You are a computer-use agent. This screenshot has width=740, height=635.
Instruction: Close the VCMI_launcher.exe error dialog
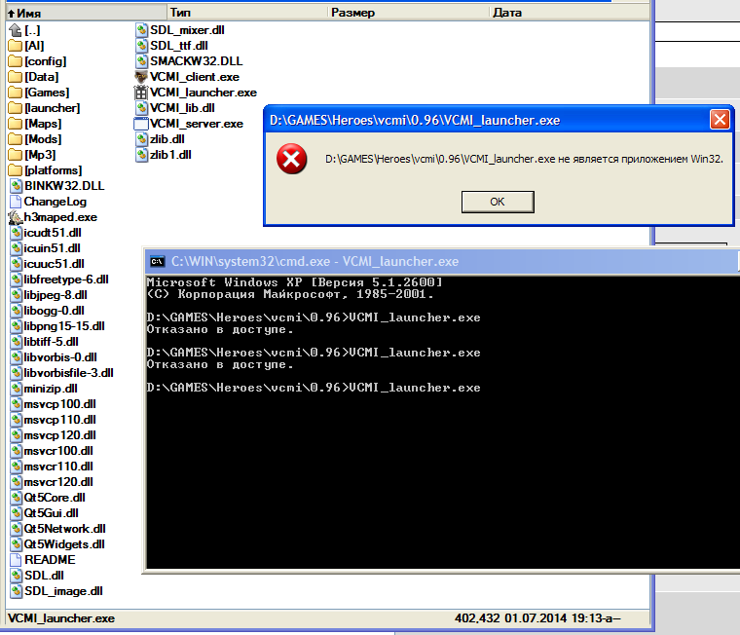click(719, 120)
